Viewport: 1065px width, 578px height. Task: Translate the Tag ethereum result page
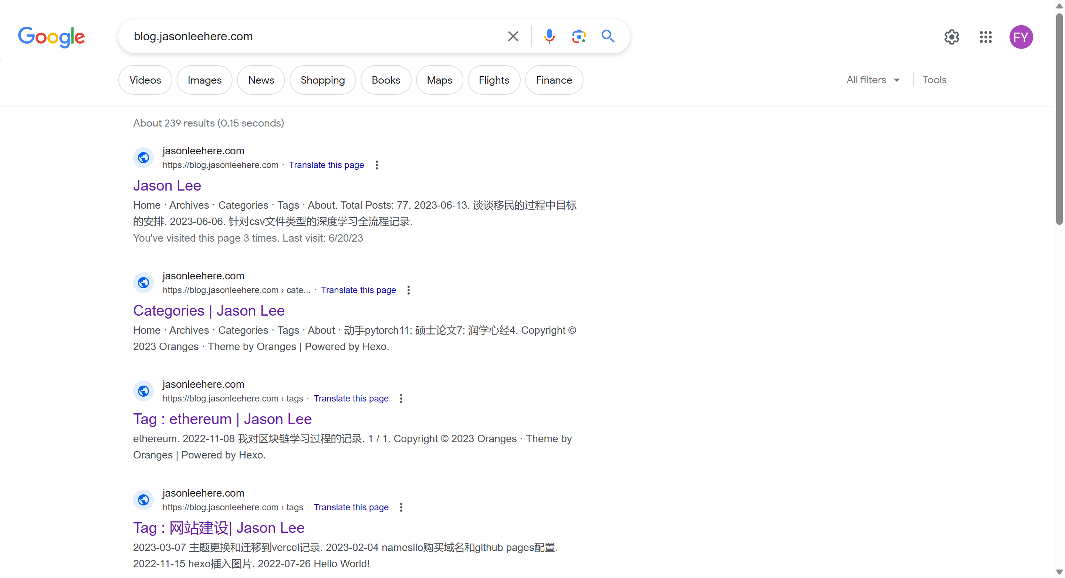(351, 399)
